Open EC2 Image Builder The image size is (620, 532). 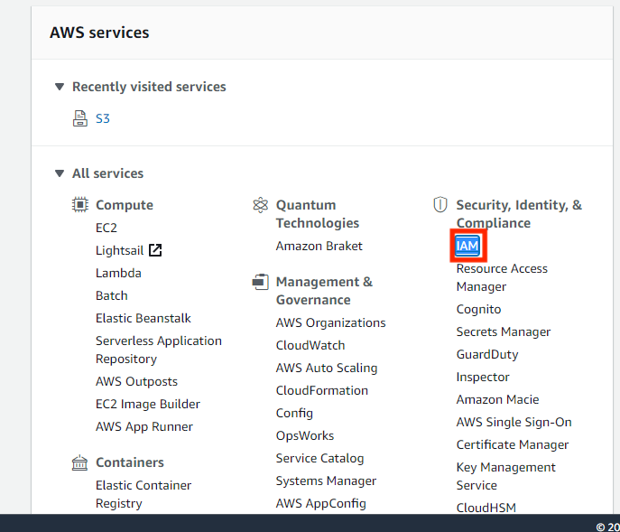[x=148, y=404]
